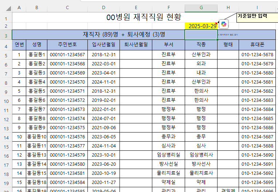Select column C header
This screenshot has height=192, width=278.
coord(67,7)
